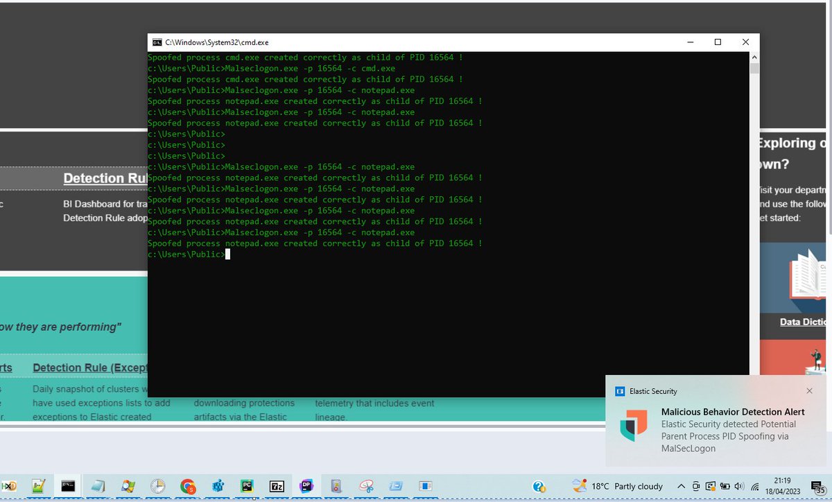The height and width of the screenshot is (502, 832).
Task: Close the Elastic Security notification
Action: [809, 391]
